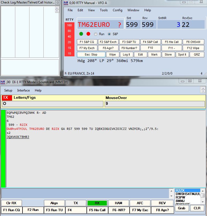The width and height of the screenshot is (207, 216).
Task: Click the F6 ON5AM button
Action: 193,42
